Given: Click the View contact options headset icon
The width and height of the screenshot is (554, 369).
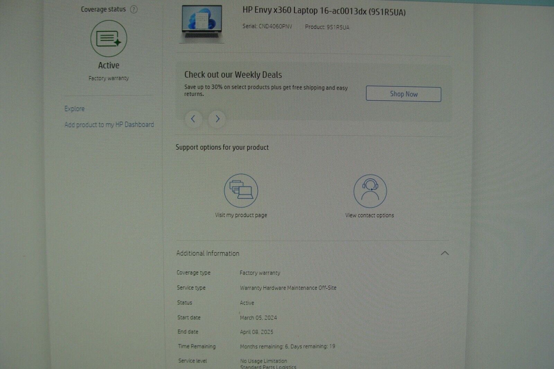Looking at the screenshot, I should [x=370, y=191].
